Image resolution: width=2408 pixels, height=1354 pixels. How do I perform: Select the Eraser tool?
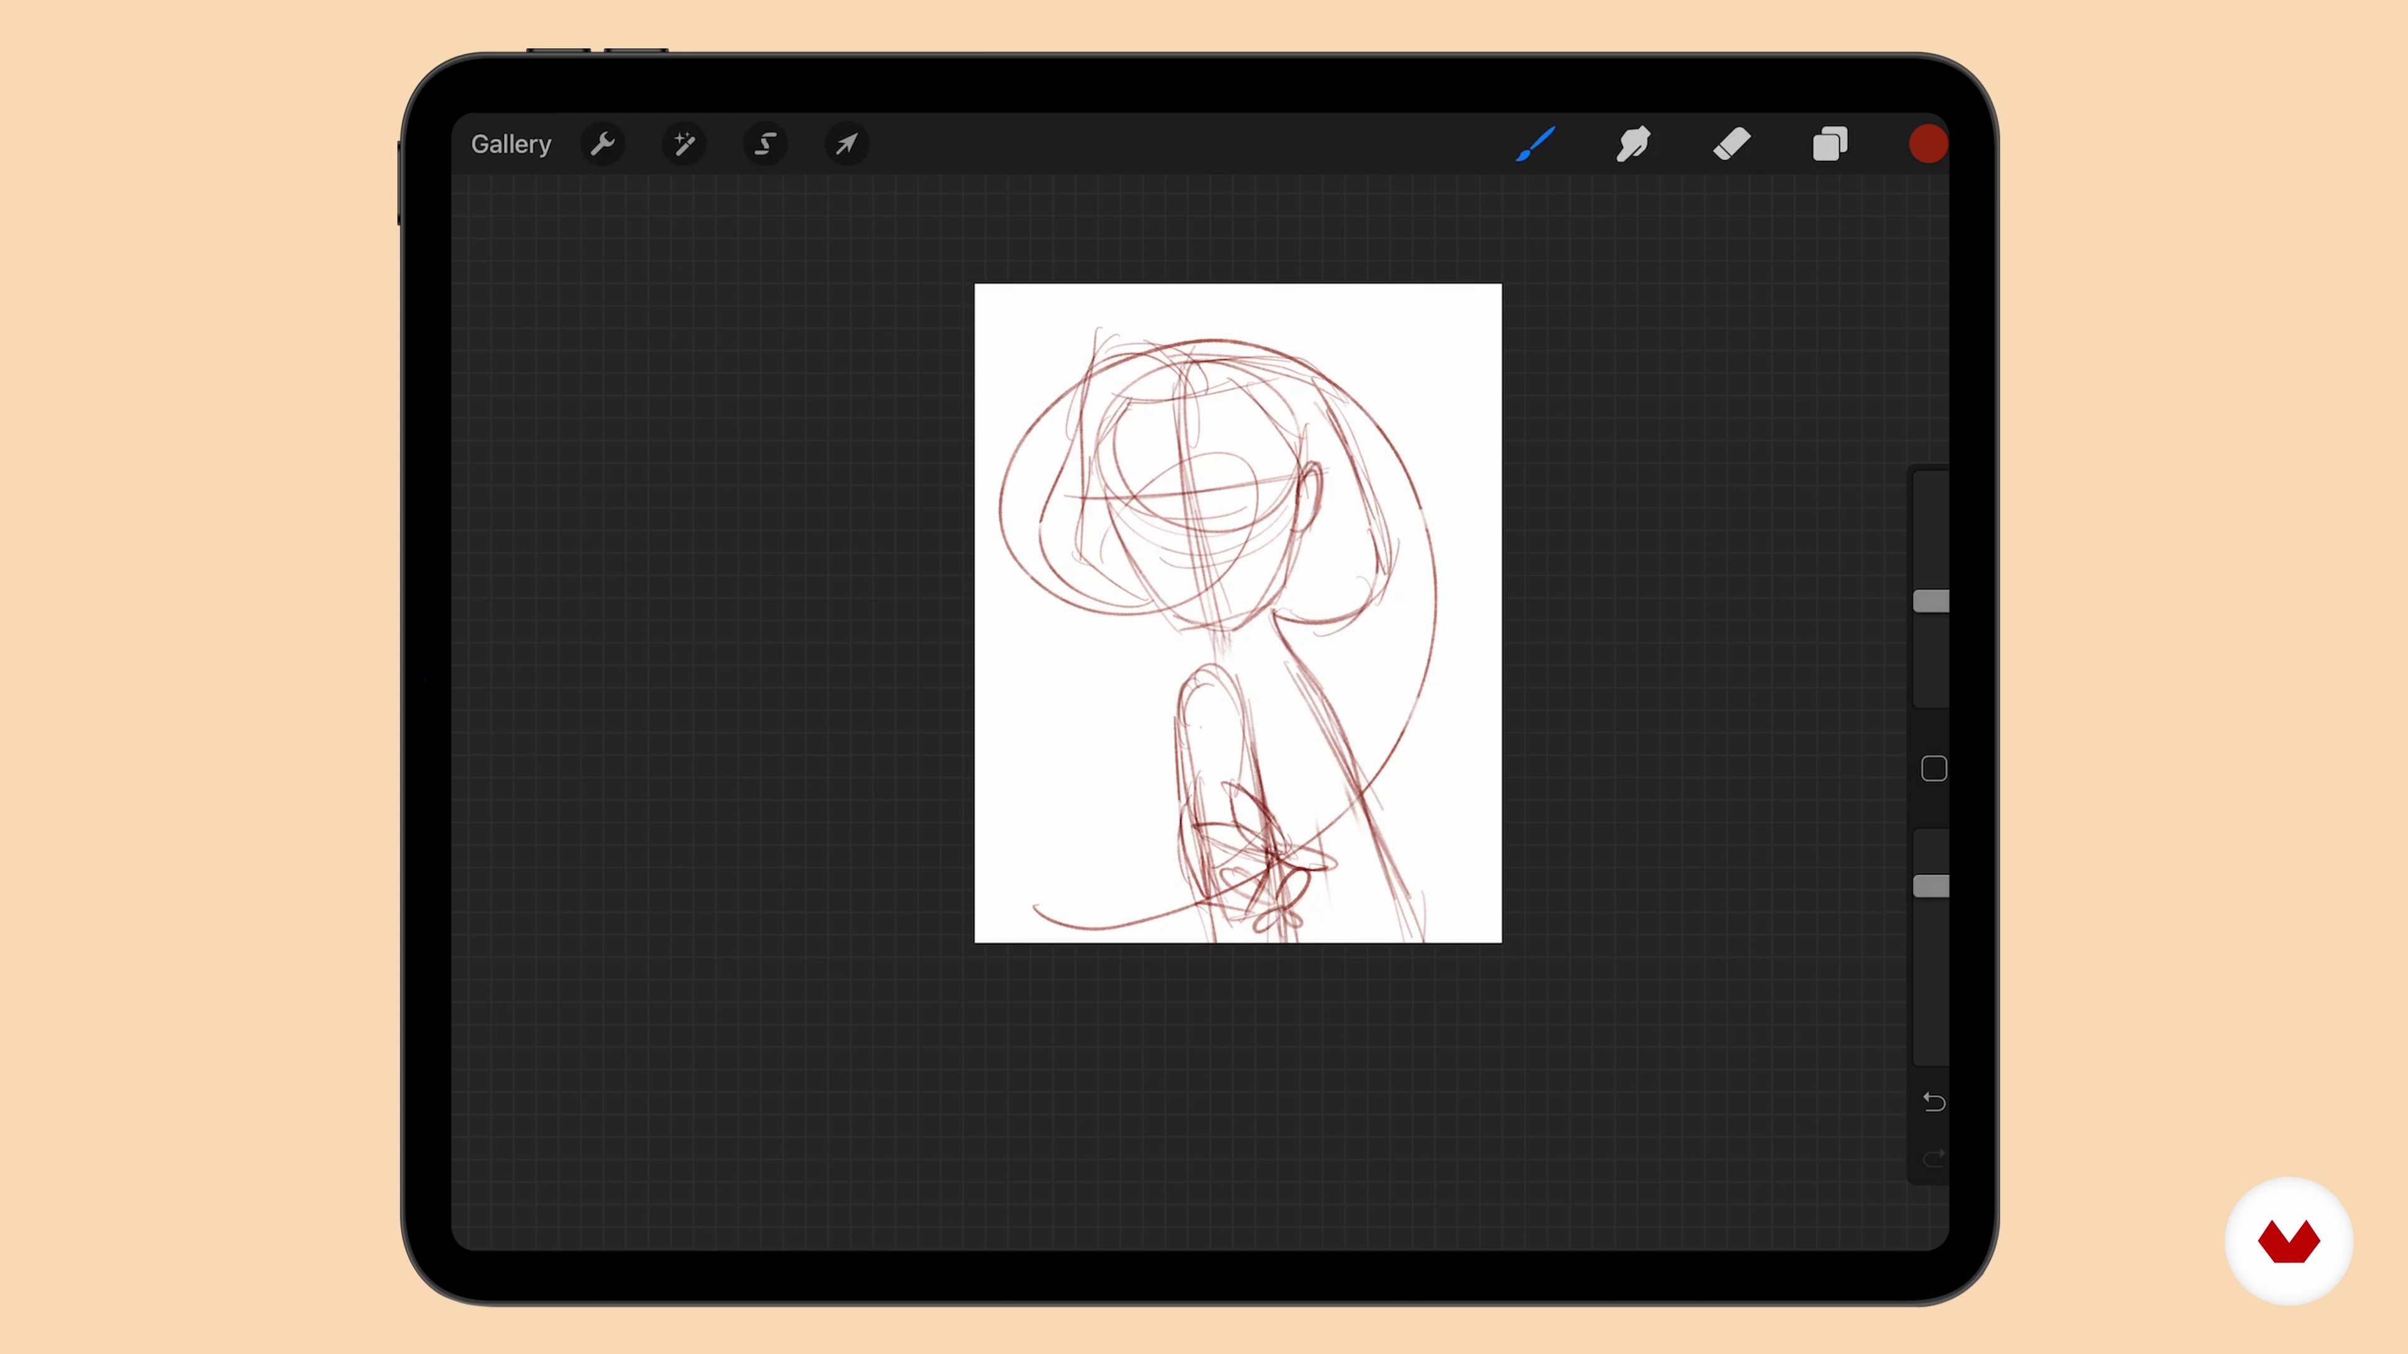click(1731, 144)
